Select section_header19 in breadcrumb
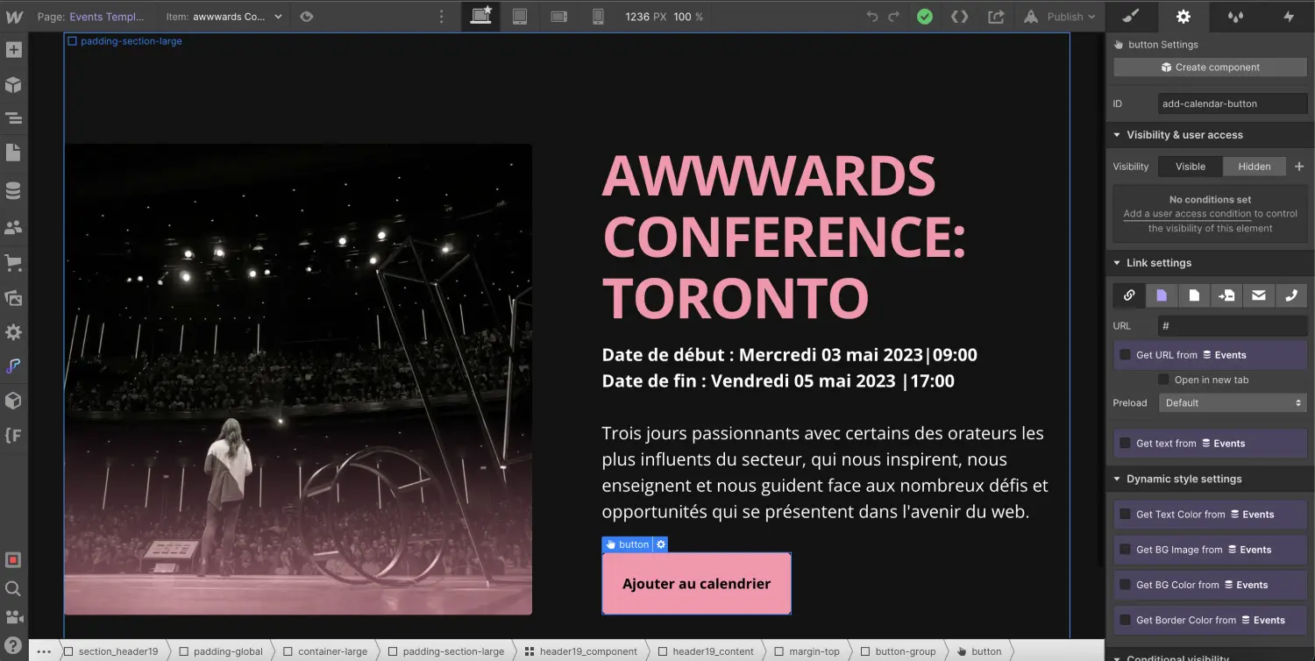 110,651
